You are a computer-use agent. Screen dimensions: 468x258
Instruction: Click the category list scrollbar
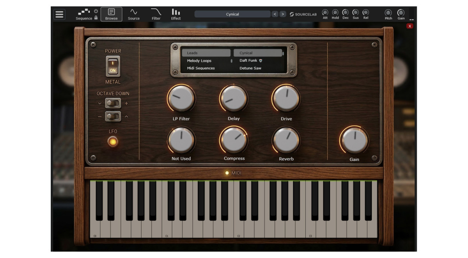pyautogui.click(x=232, y=61)
